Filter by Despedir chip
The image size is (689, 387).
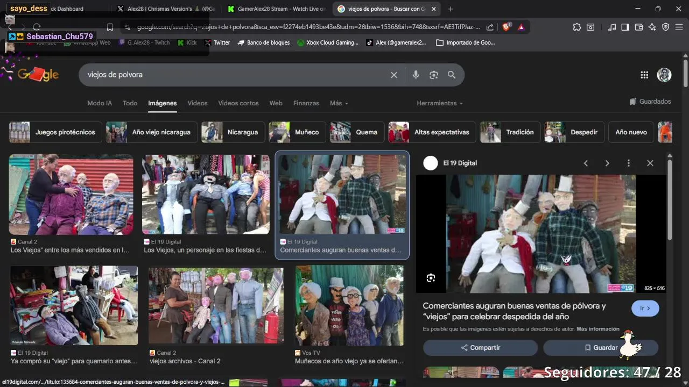pyautogui.click(x=574, y=132)
